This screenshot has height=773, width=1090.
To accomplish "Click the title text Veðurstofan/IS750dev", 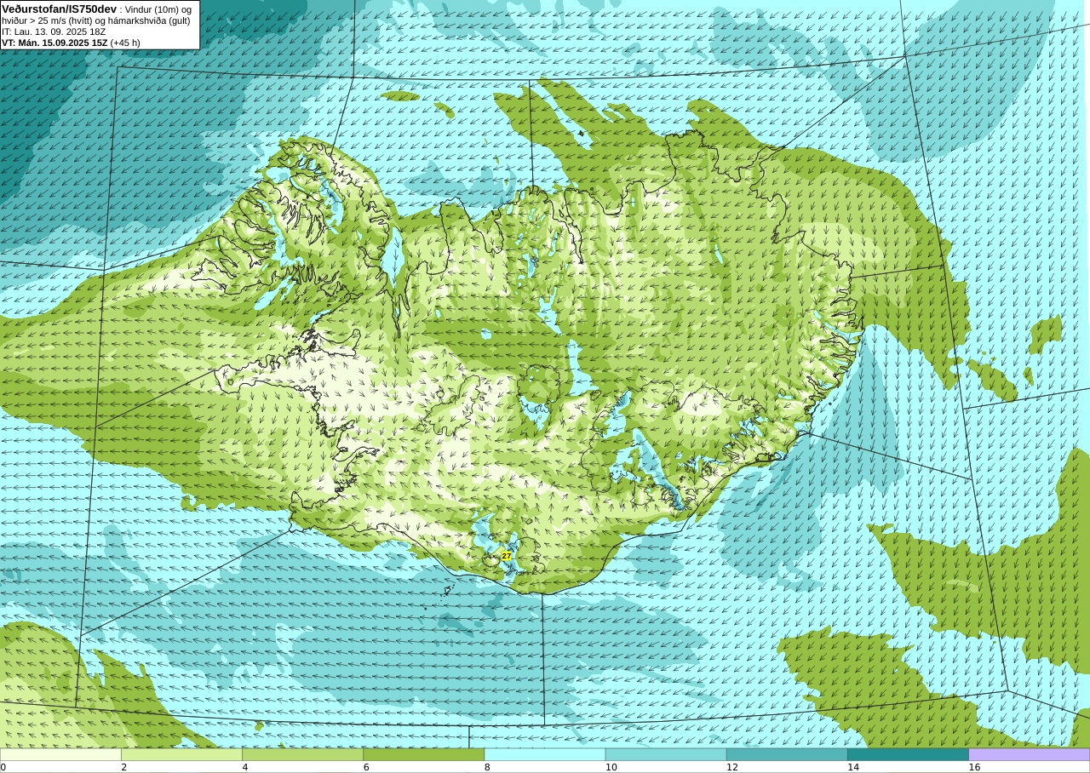I will [x=60, y=9].
